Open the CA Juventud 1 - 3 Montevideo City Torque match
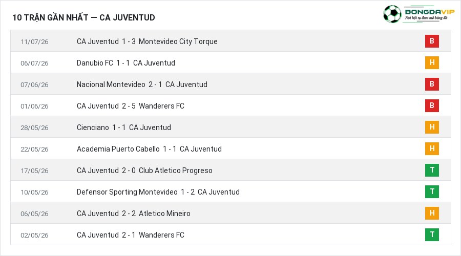Screen dimensions: 461x256 [147, 41]
